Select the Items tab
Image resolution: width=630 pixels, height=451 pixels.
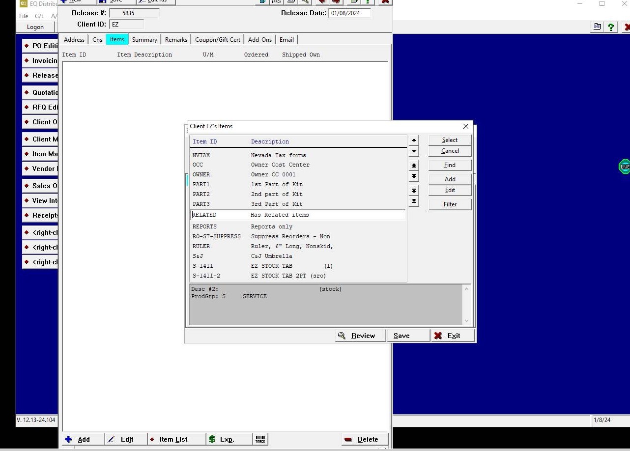coord(117,39)
